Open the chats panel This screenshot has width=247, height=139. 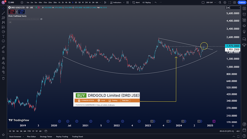[x=244, y=39]
